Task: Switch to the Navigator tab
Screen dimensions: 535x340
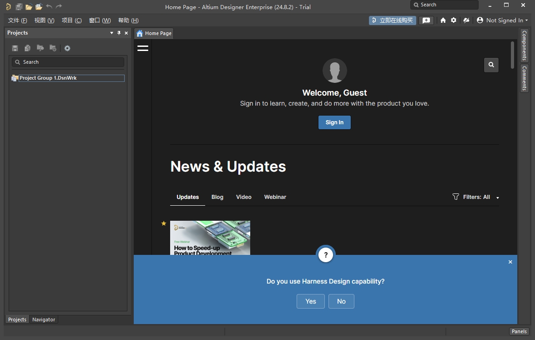Action: pyautogui.click(x=44, y=320)
